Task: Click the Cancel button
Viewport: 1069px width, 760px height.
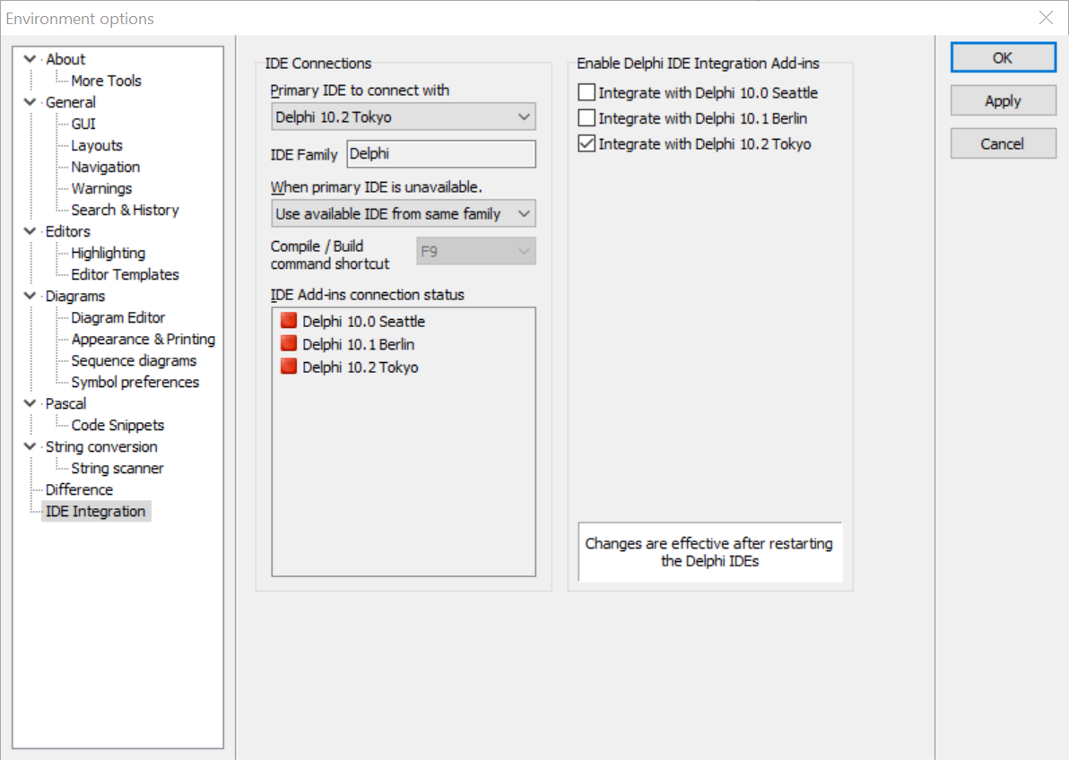Action: pyautogui.click(x=1003, y=143)
